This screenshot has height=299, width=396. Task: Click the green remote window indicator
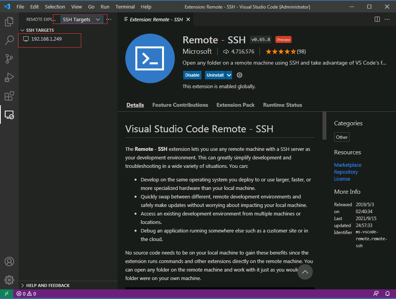pos(7,294)
